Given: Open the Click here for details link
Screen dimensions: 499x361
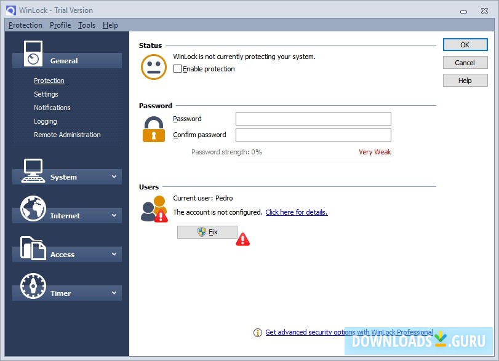Looking at the screenshot, I should point(297,212).
